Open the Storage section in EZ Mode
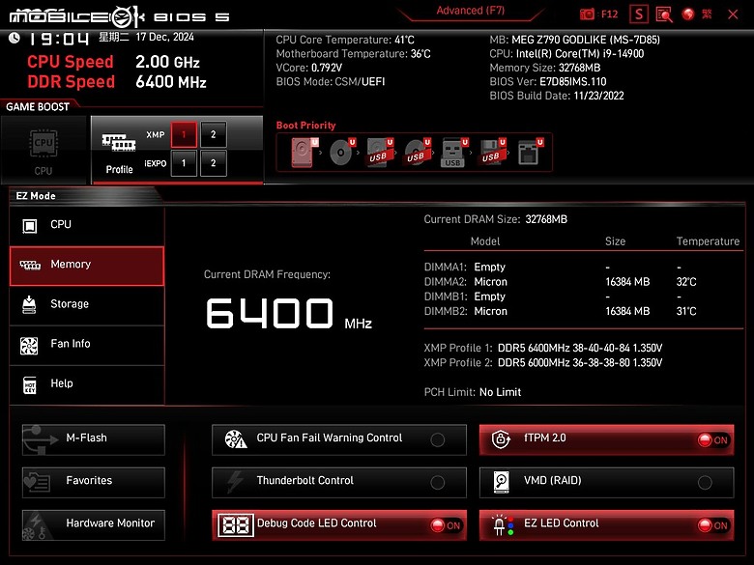Viewport: 754px width, 565px height. click(87, 304)
